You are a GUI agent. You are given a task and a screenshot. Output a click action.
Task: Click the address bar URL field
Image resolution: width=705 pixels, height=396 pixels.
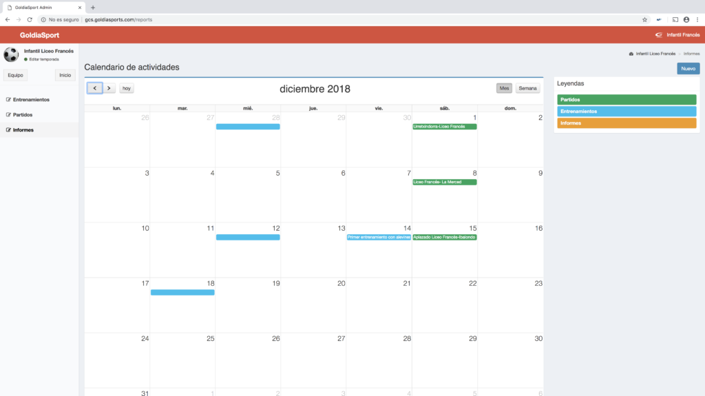[x=118, y=20]
